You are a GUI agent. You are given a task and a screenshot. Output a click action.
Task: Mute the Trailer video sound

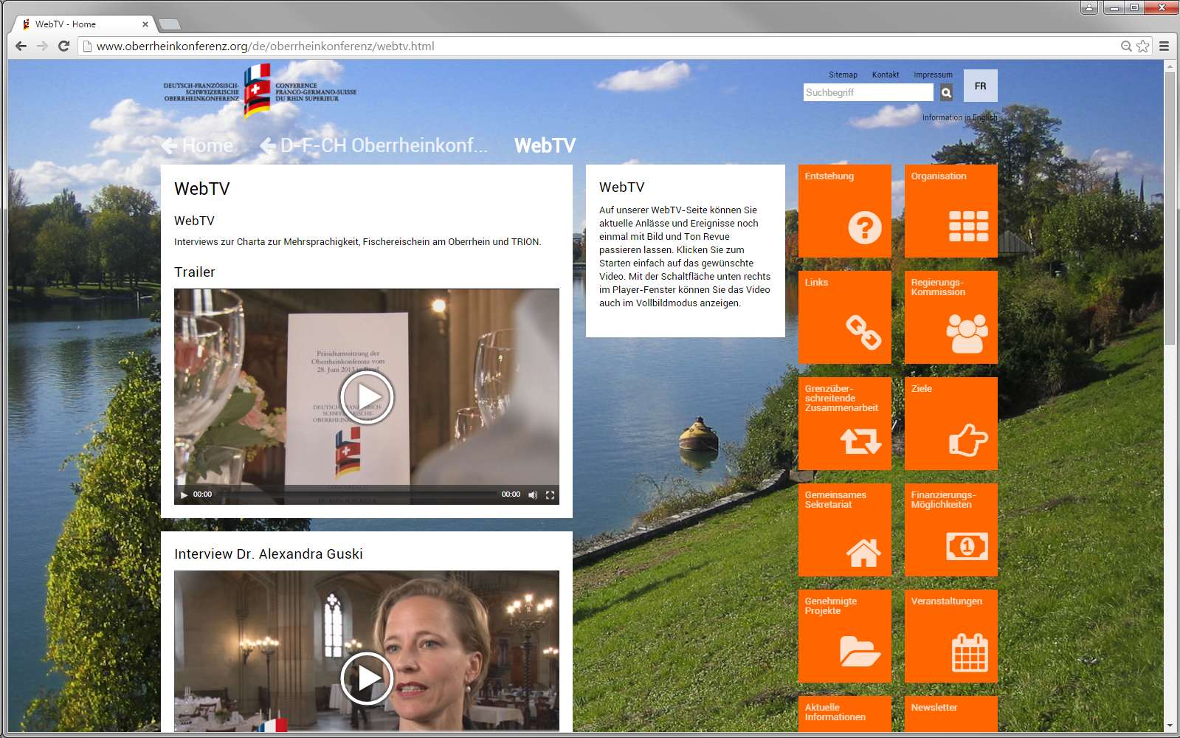(533, 494)
